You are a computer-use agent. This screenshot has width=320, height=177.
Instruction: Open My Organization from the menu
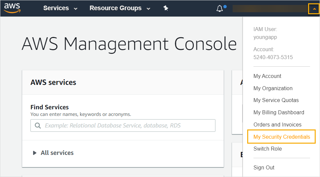pos(273,88)
